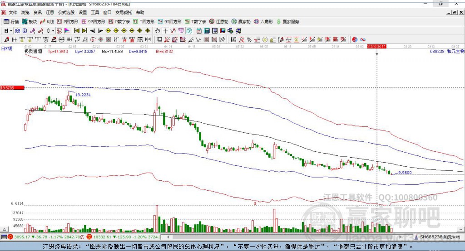Click the last yellow diamond arrow icon
465x251 pixels.
[148, 31]
